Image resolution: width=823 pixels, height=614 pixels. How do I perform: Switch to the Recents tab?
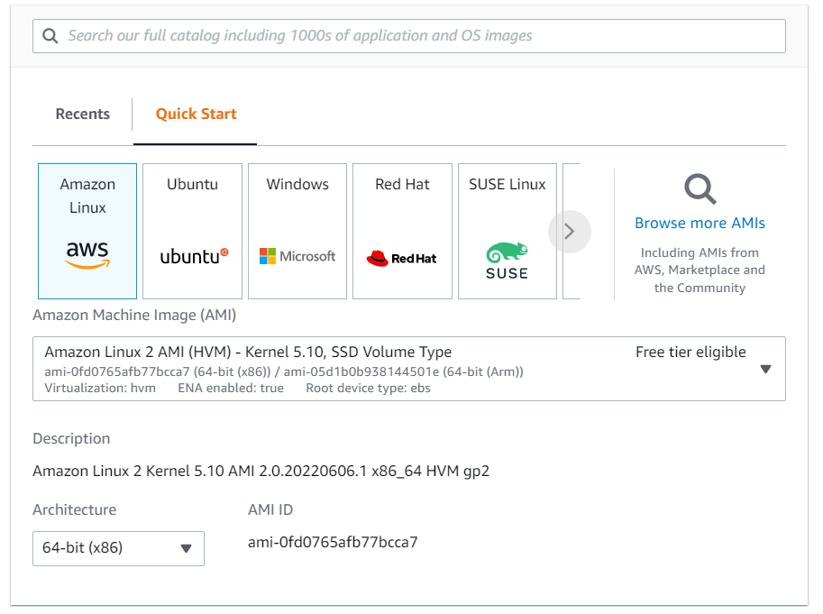click(x=82, y=114)
